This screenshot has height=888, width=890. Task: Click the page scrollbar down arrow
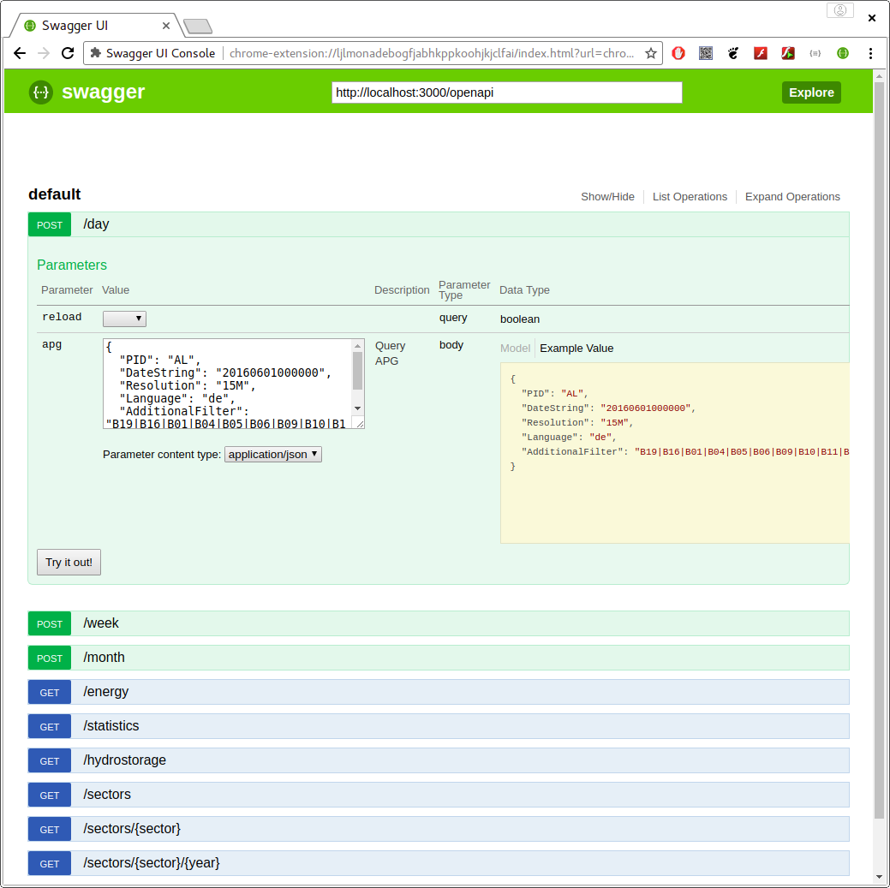tap(879, 877)
